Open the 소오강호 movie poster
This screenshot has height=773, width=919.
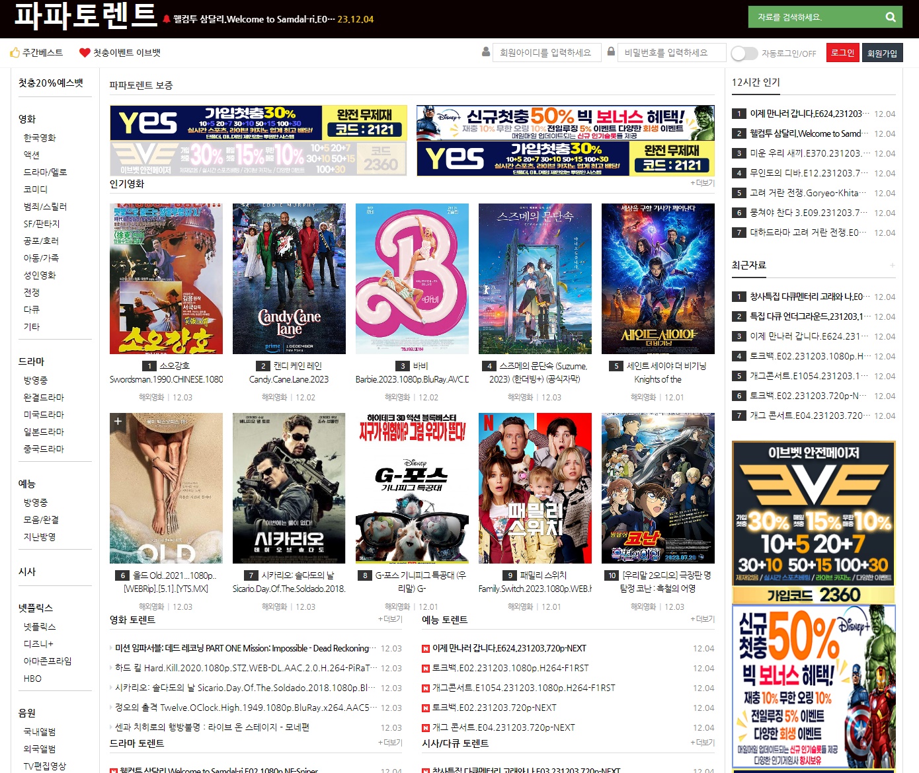point(166,279)
